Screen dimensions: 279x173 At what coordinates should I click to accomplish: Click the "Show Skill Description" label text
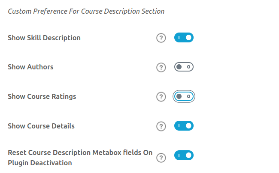tap(44, 38)
